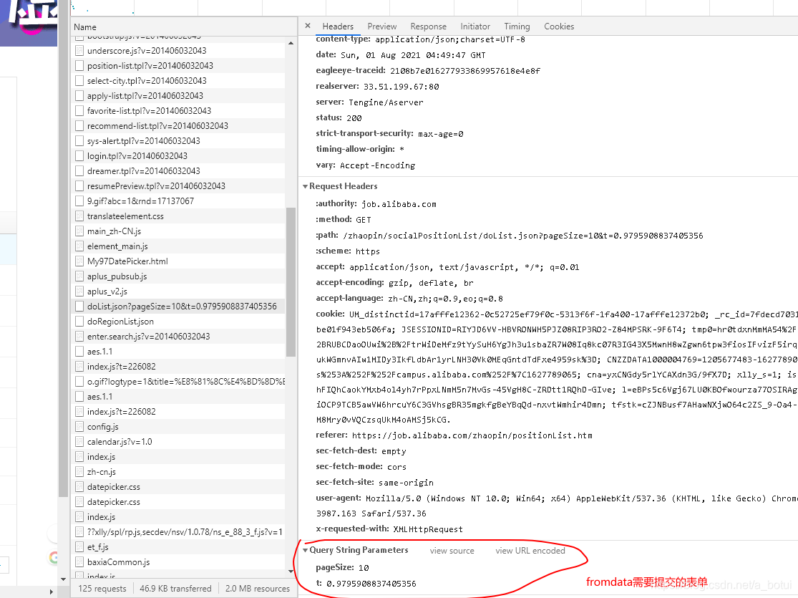Click the referer header URL value
Viewport: 798px width, 598px height.
[472, 435]
